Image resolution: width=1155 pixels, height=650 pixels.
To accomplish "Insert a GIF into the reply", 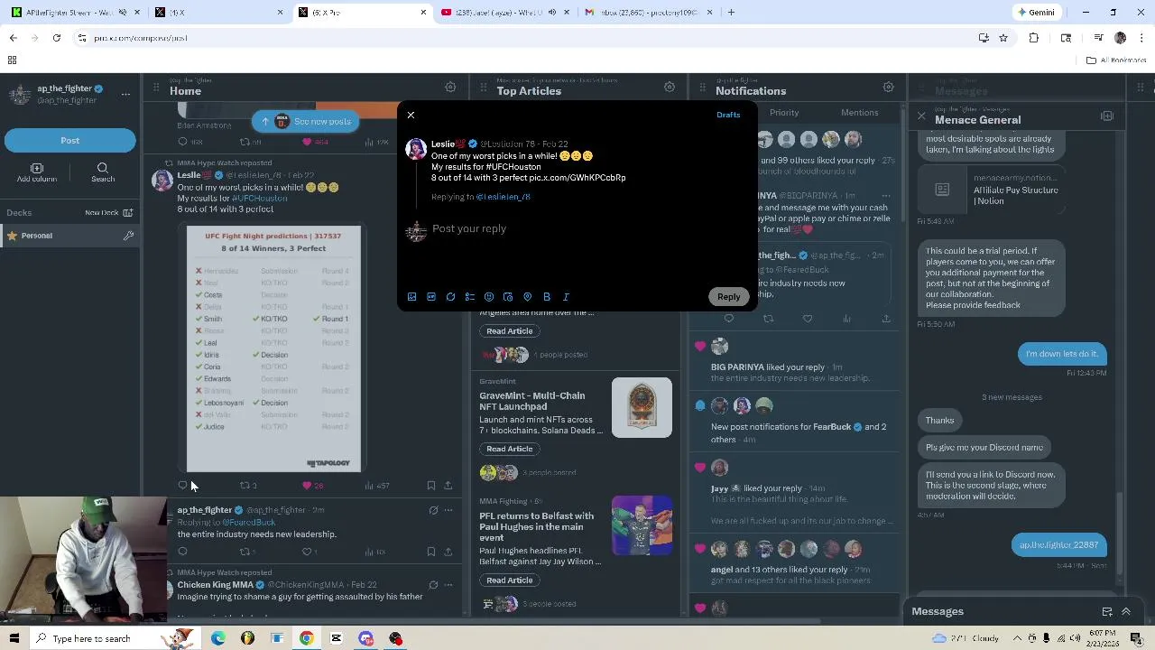I will (x=431, y=297).
